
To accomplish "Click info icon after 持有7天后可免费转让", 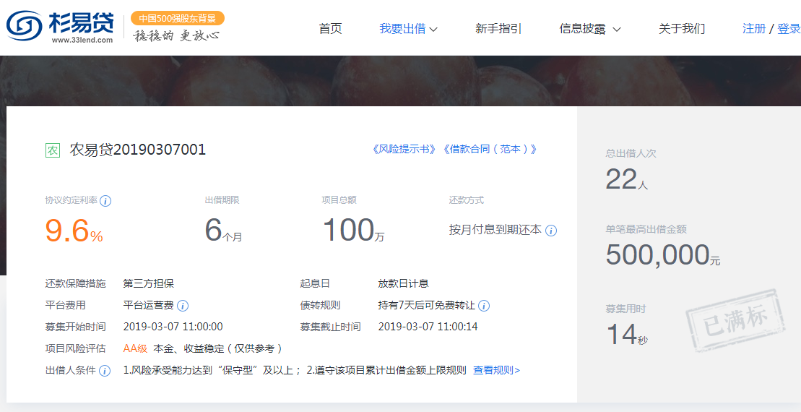I will click(x=484, y=306).
